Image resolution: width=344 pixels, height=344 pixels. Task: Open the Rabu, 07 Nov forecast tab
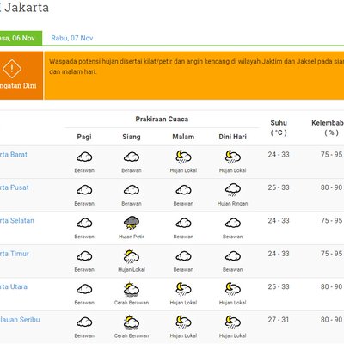72,38
